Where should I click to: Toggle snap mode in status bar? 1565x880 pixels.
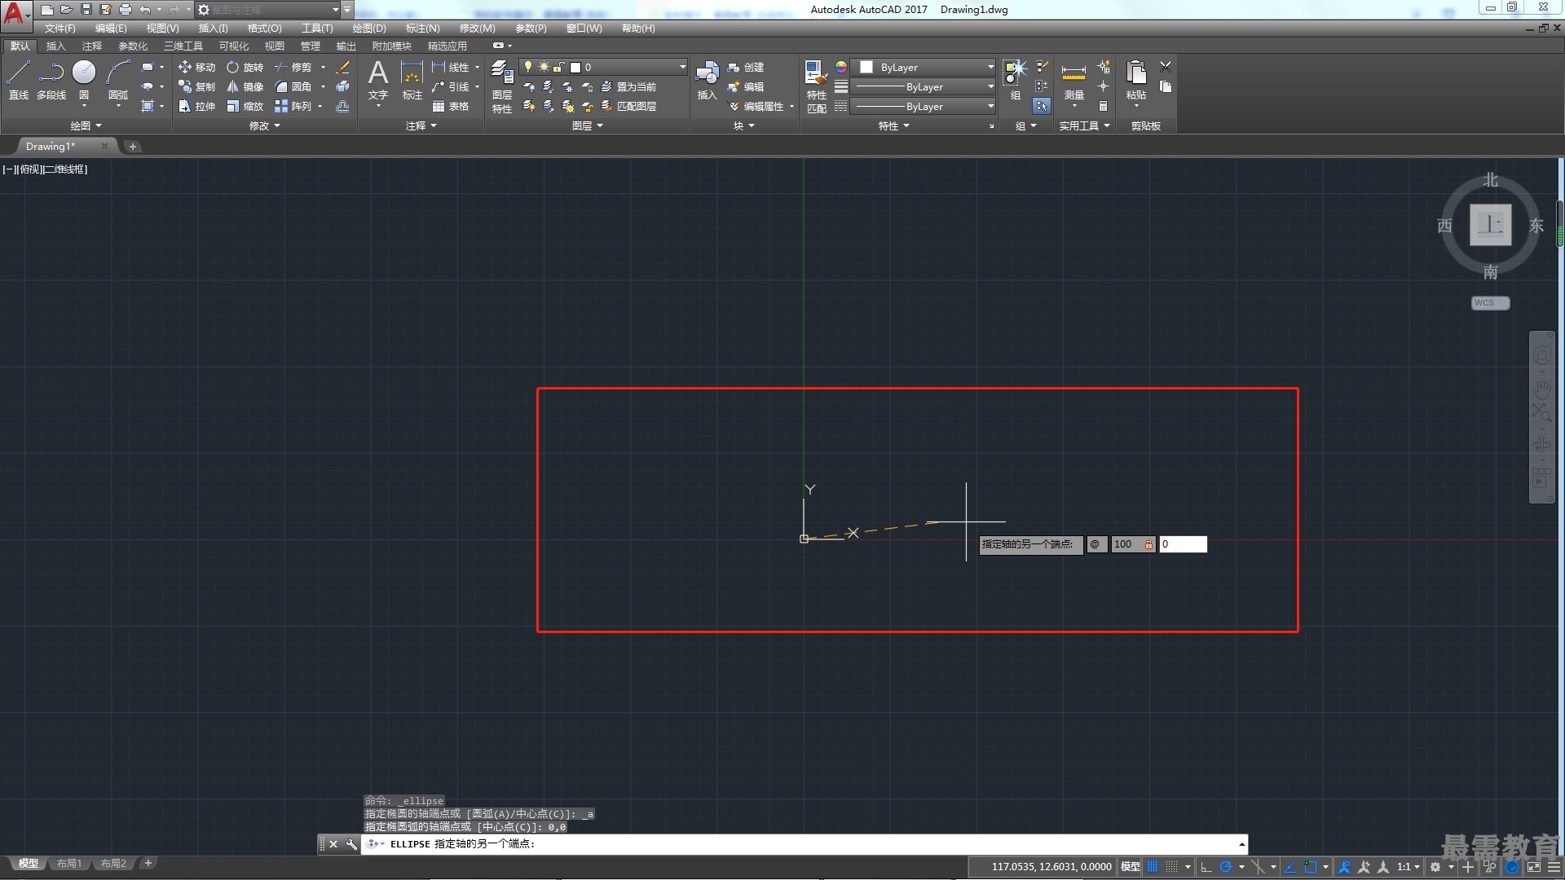1172,867
